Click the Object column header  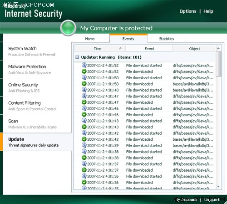click(x=194, y=49)
